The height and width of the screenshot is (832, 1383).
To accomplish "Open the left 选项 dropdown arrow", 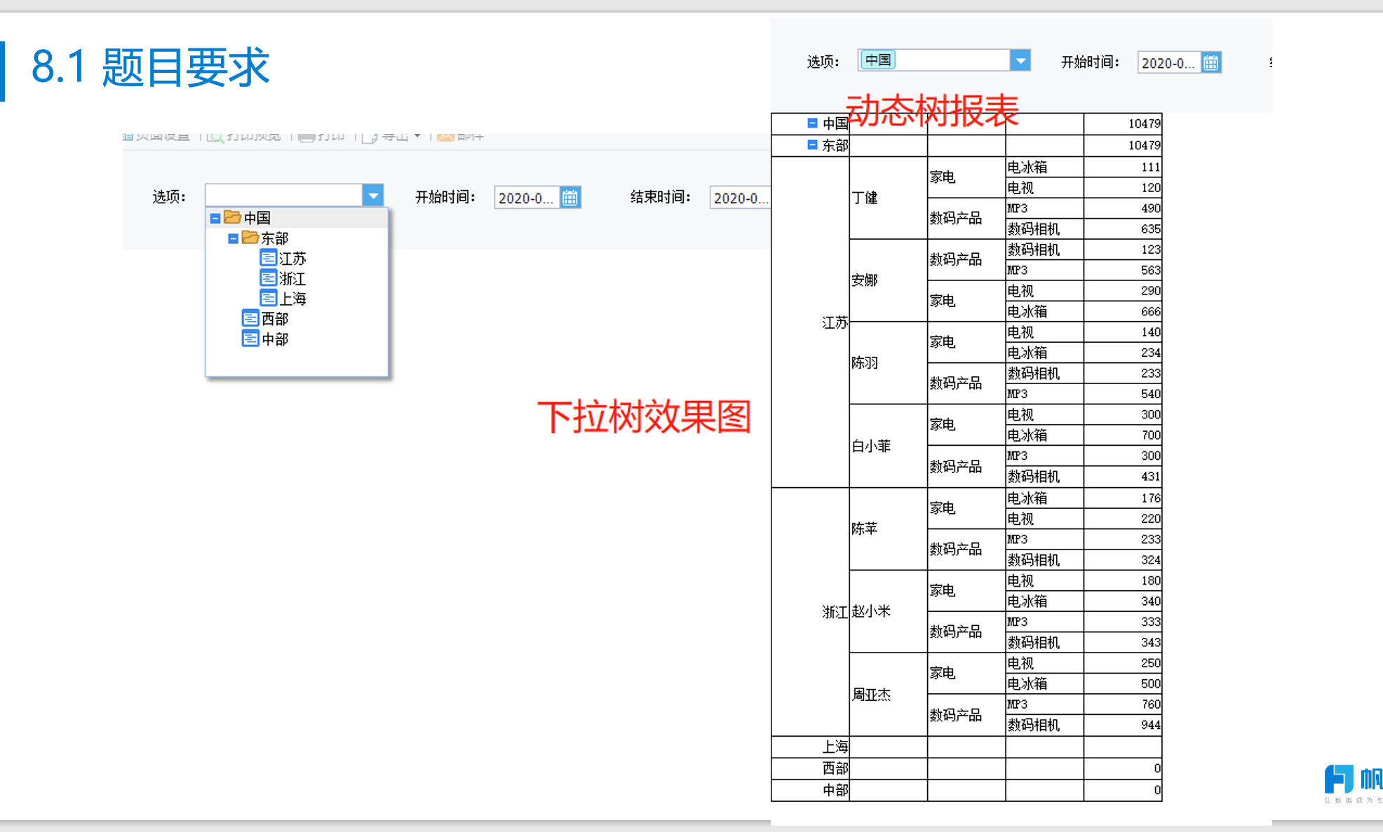I will coord(373,196).
